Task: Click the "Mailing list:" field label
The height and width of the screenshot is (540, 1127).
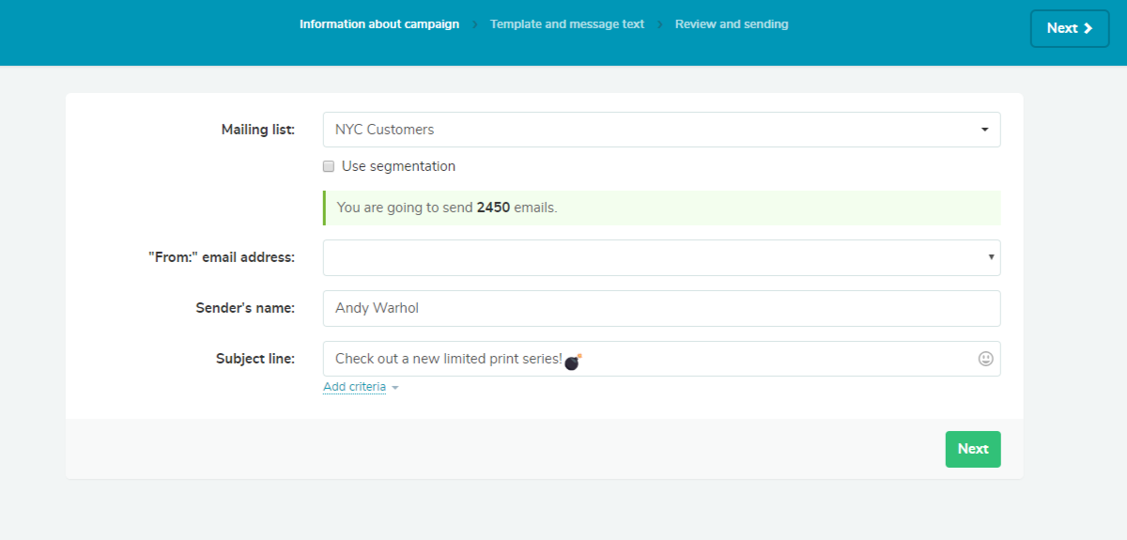Action: (257, 130)
